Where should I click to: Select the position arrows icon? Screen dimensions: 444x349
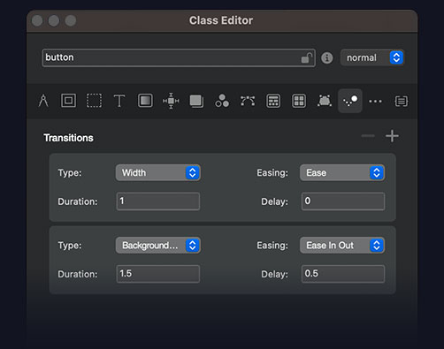point(171,101)
